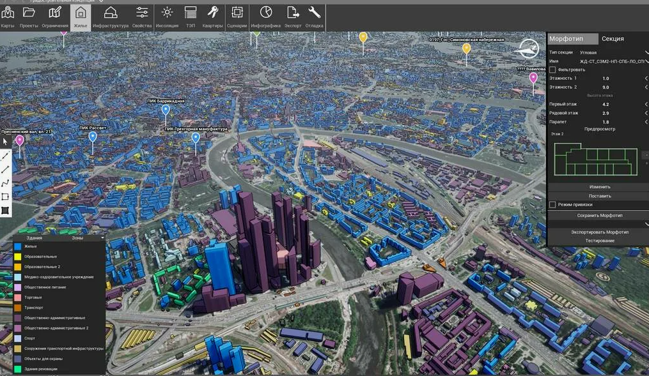Click the Торговые pink swatch
The width and height of the screenshot is (649, 376).
click(x=18, y=297)
